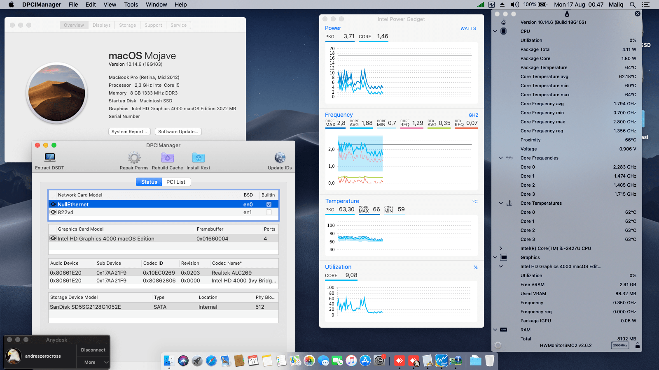
Task: Disconnect the AnyDesk session
Action: point(93,350)
